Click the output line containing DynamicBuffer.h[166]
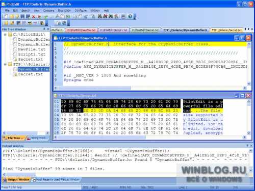The image size is (255, 191). 86,151
